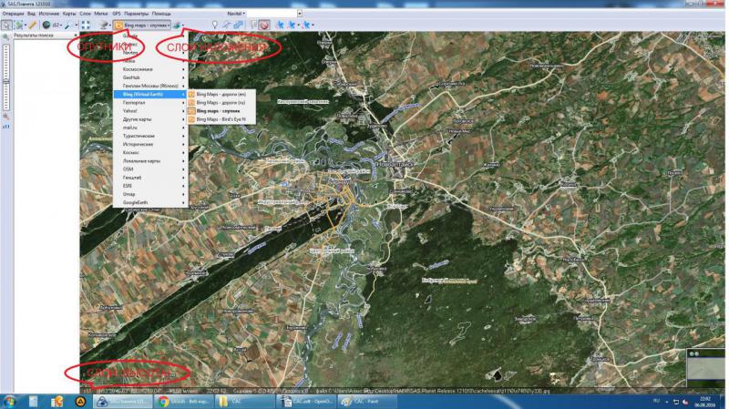Click the add placemark pin icon

(x=214, y=26)
